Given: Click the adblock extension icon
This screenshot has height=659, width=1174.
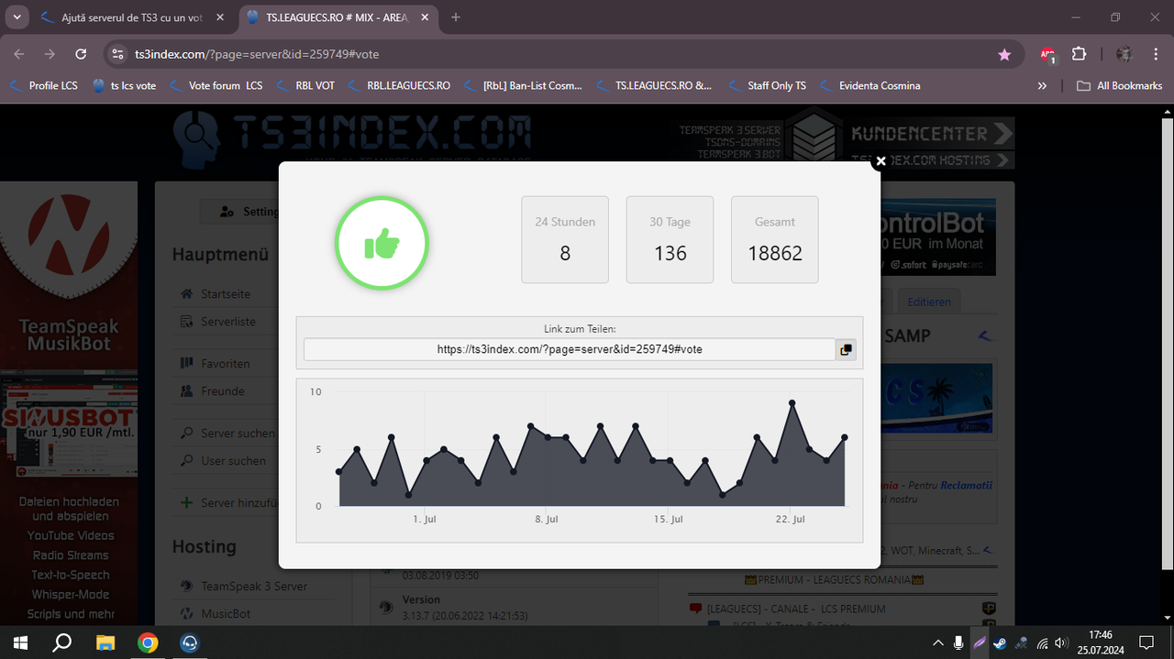Looking at the screenshot, I should [1048, 54].
